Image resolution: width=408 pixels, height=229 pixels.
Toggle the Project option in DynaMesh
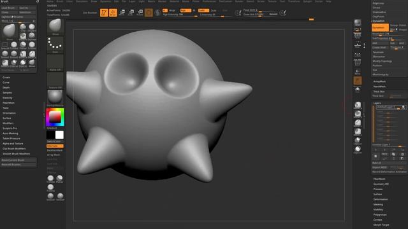click(x=402, y=30)
